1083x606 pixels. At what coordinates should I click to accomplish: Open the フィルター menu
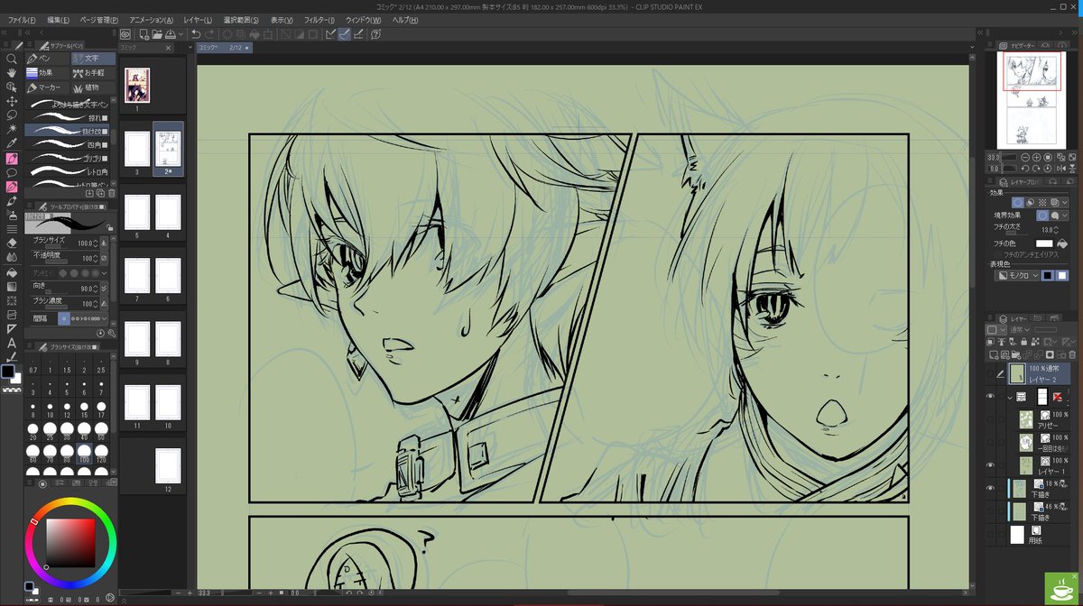[x=319, y=20]
